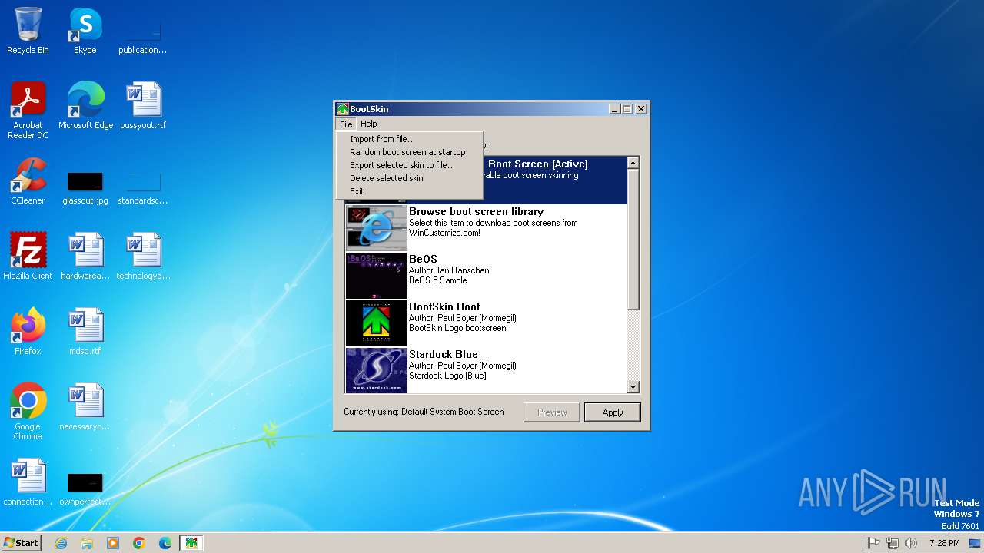The width and height of the screenshot is (984, 553).
Task: Open Microsoft Edge desktop shortcut
Action: 85,106
